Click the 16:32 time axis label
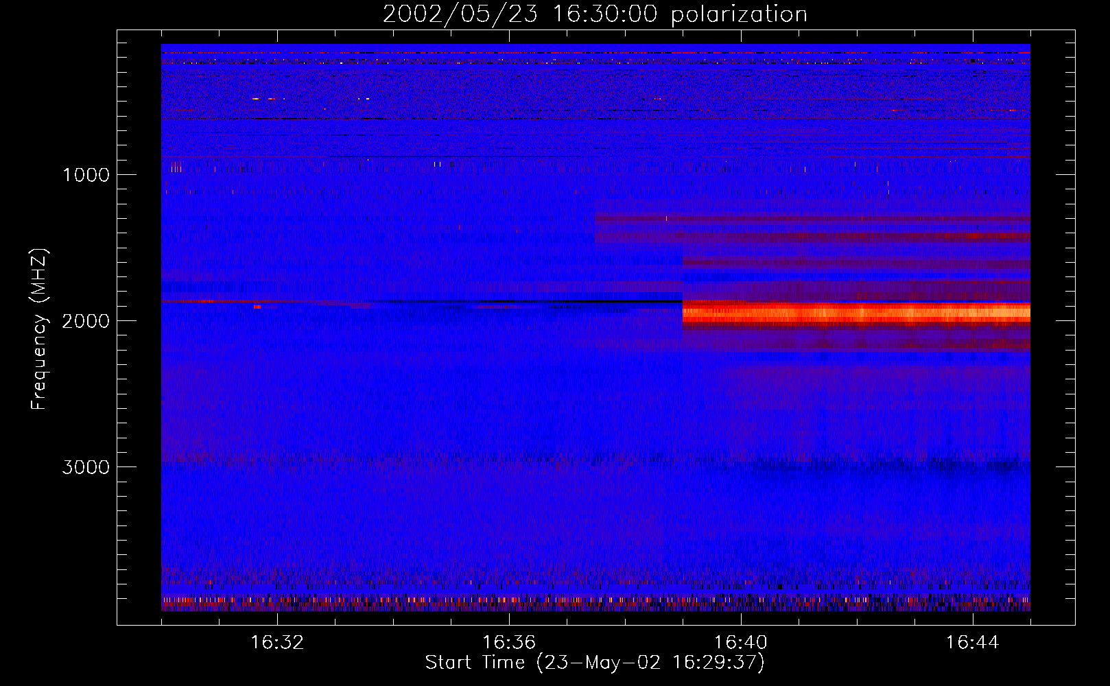Screen dimensions: 1110x686 tap(277, 643)
